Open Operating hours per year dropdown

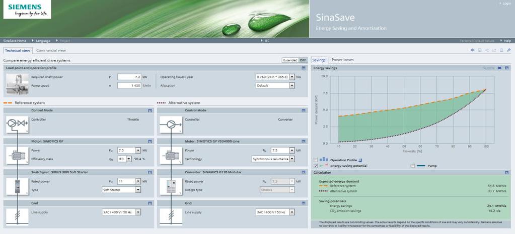(x=275, y=77)
